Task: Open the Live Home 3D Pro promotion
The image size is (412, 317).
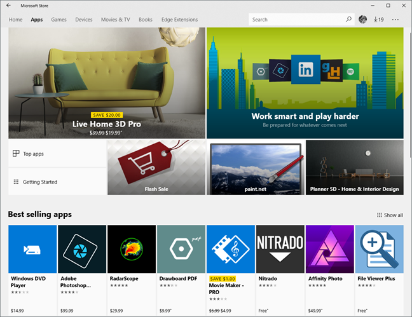Action: [107, 83]
